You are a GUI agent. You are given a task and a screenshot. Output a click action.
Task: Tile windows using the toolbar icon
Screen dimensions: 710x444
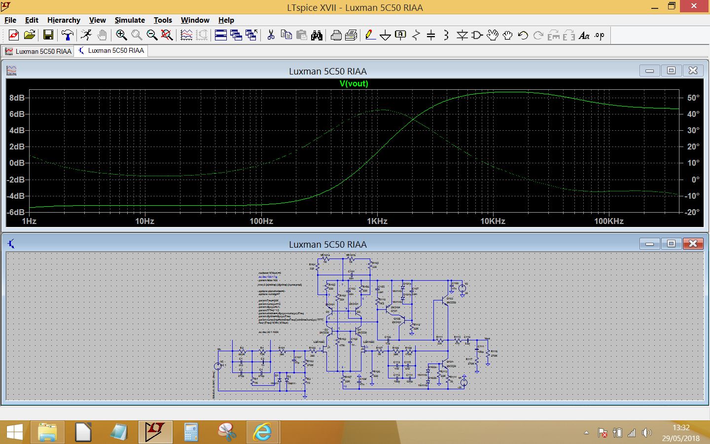[x=221, y=35]
